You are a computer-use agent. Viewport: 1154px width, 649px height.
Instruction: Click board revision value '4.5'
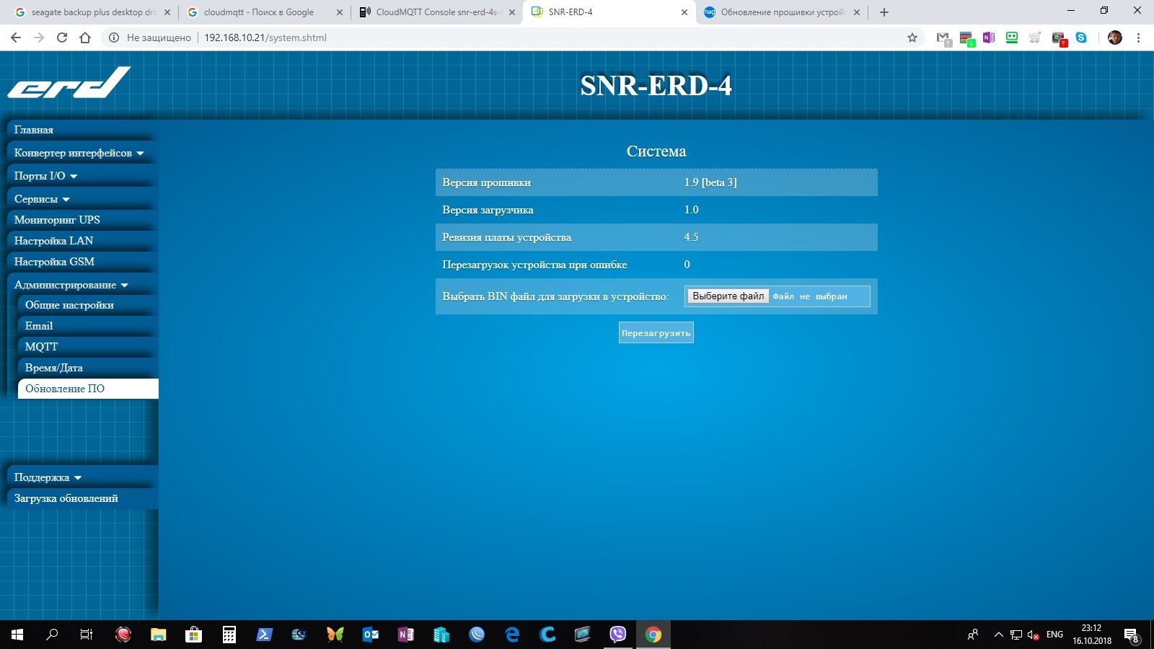coord(691,237)
